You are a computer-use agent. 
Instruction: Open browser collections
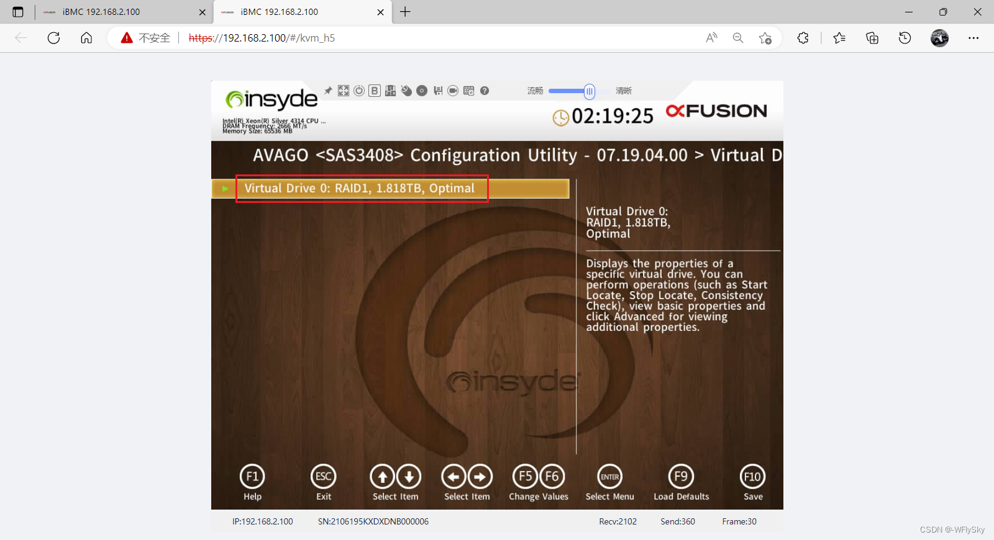(872, 38)
